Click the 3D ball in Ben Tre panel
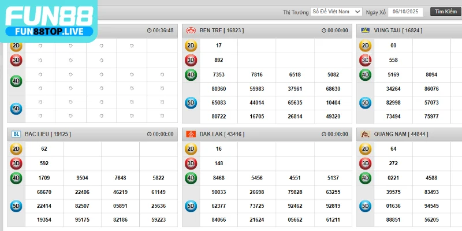The image size is (462, 231). (x=191, y=60)
